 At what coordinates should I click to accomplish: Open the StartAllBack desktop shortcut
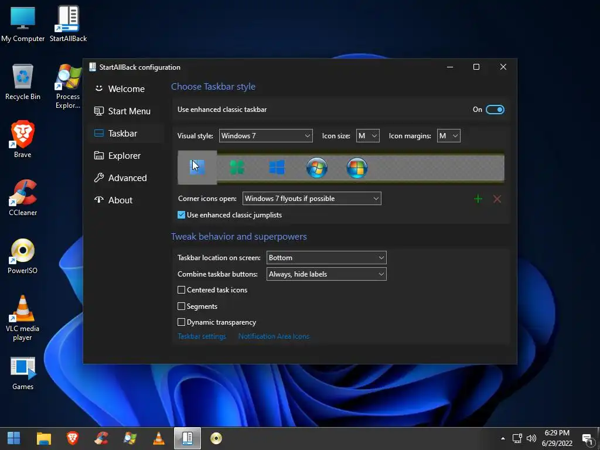68,23
